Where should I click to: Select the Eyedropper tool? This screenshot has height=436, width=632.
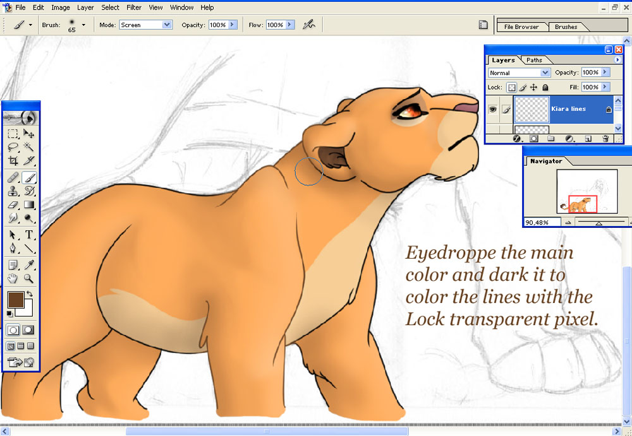click(28, 264)
